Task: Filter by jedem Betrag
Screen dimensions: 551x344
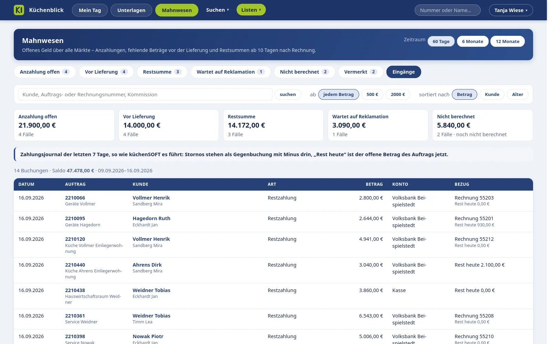Action: [339, 94]
